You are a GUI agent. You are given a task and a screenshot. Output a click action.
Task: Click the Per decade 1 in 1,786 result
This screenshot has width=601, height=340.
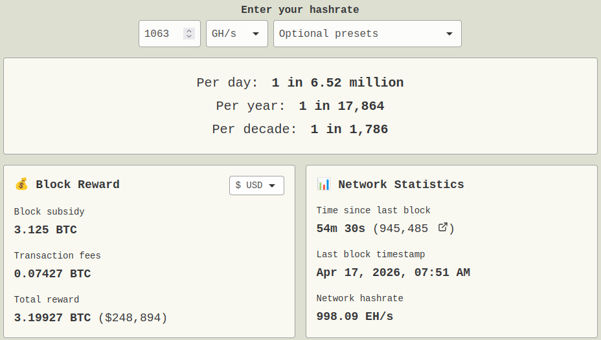pyautogui.click(x=349, y=129)
